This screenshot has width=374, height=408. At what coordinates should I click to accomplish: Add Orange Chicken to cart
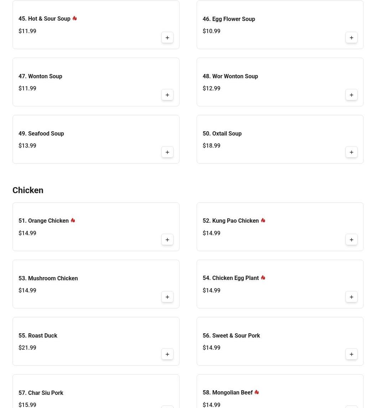[x=167, y=240]
